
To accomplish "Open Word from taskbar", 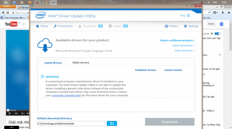I will pos(14,2).
